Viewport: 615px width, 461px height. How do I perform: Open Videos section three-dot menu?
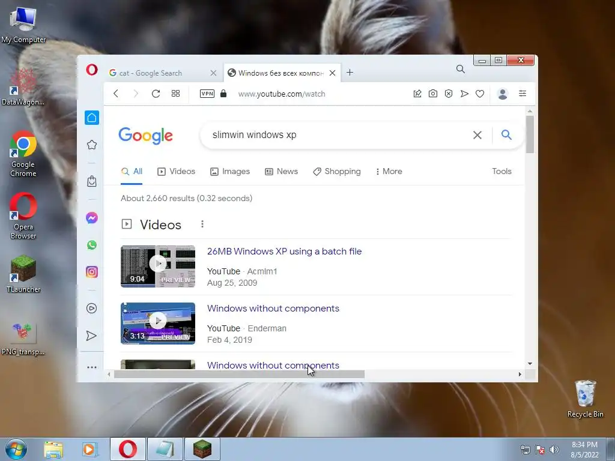pyautogui.click(x=202, y=224)
